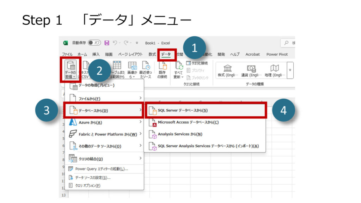Click データの取得(プレビュー) menu item
Viewport: 361px width, 203px height.
click(104, 85)
